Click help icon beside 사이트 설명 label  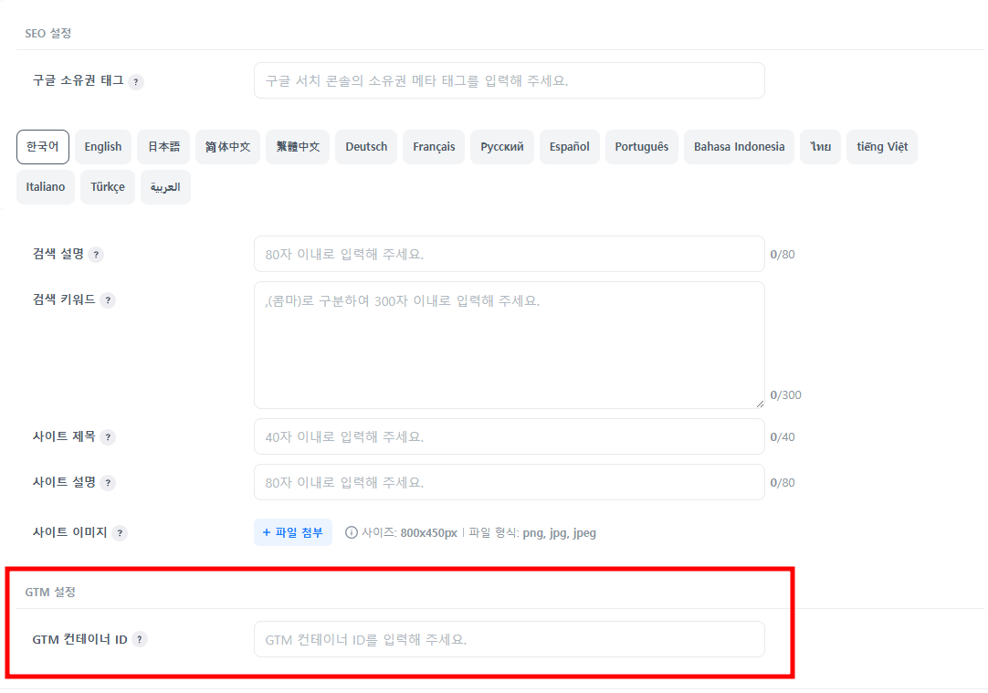pyautogui.click(x=108, y=483)
